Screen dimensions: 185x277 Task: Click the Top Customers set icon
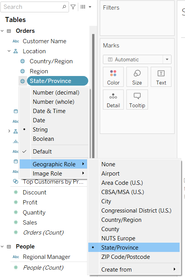click(16, 181)
